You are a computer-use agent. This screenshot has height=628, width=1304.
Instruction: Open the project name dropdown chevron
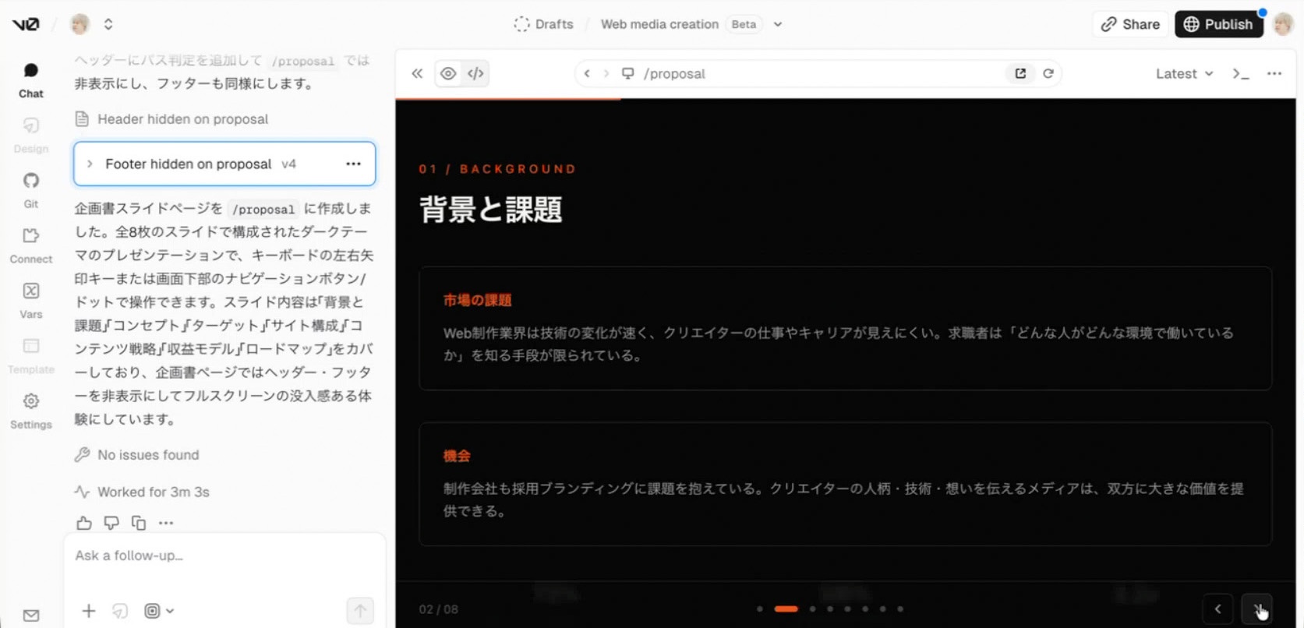tap(777, 24)
